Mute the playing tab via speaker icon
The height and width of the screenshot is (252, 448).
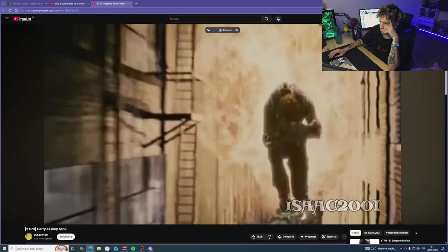(97, 3)
